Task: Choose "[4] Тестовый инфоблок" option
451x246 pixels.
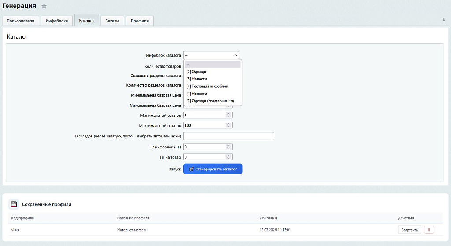Action: tap(207, 87)
